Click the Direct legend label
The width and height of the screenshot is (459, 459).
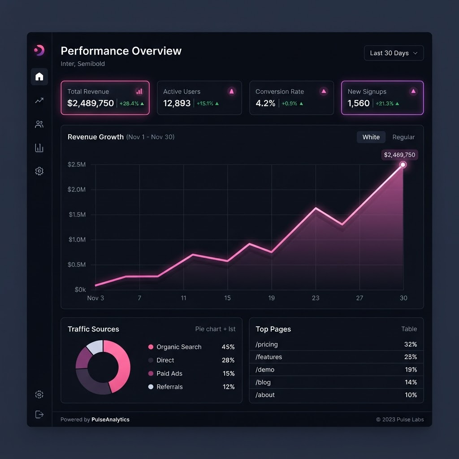click(165, 360)
